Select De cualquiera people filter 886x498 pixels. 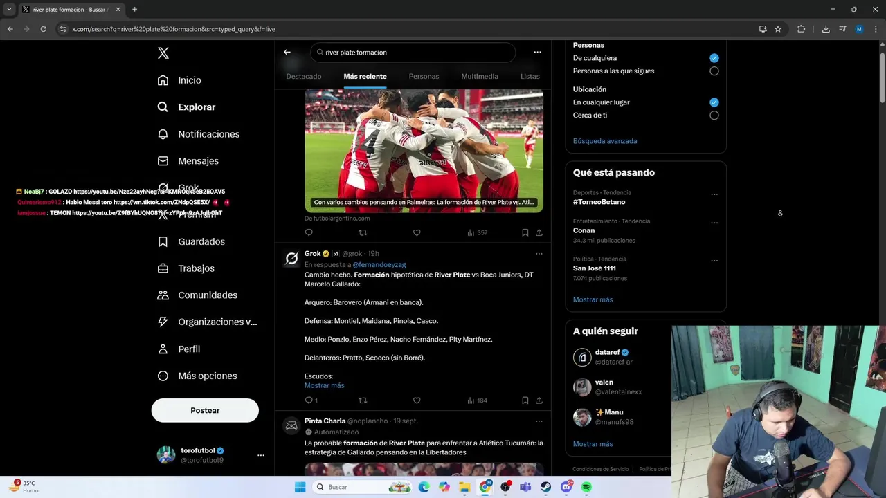(714, 58)
